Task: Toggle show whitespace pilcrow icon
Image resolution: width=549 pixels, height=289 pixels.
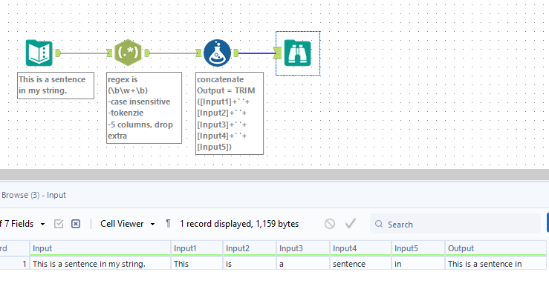Action: tap(168, 224)
